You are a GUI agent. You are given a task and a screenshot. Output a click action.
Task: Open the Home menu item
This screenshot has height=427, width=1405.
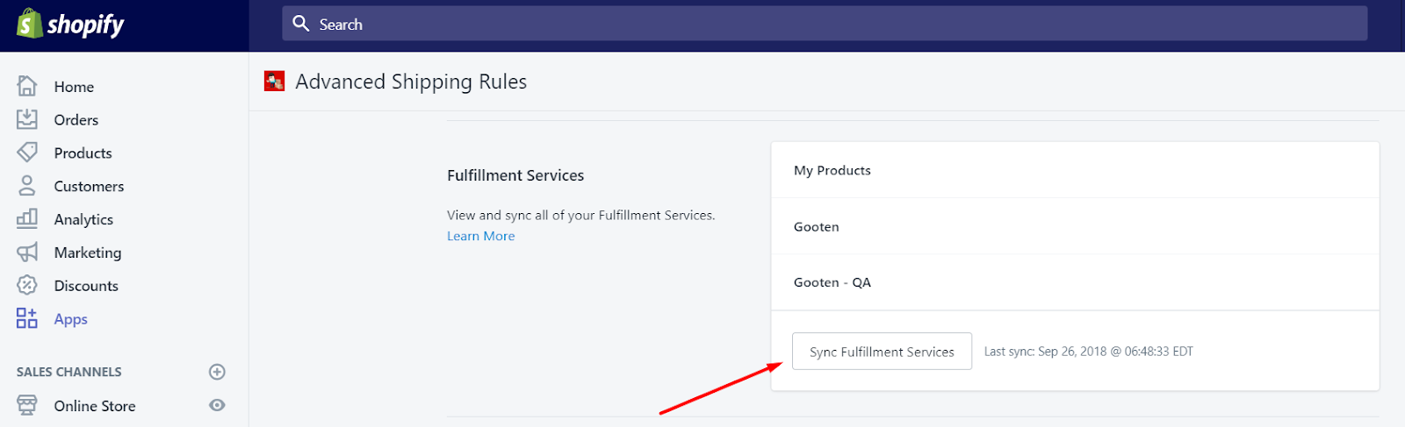[74, 87]
